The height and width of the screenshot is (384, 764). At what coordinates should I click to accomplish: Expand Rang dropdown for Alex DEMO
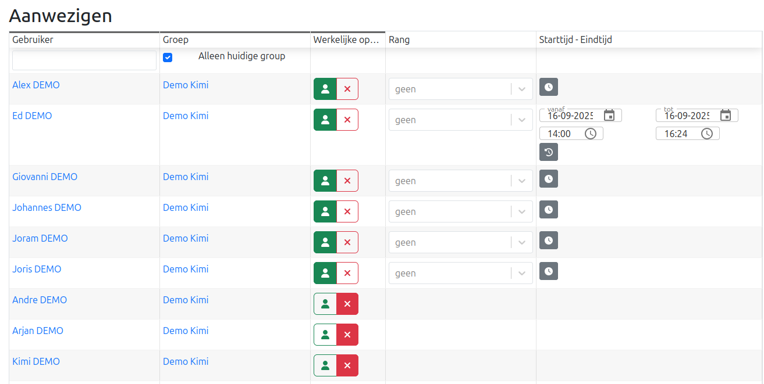(521, 89)
